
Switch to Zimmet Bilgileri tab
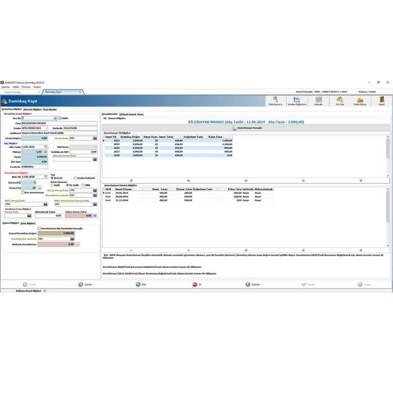[x=32, y=109]
